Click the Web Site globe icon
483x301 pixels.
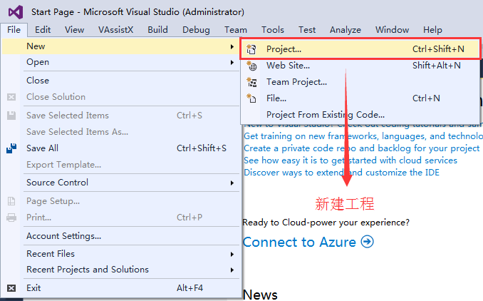point(251,66)
